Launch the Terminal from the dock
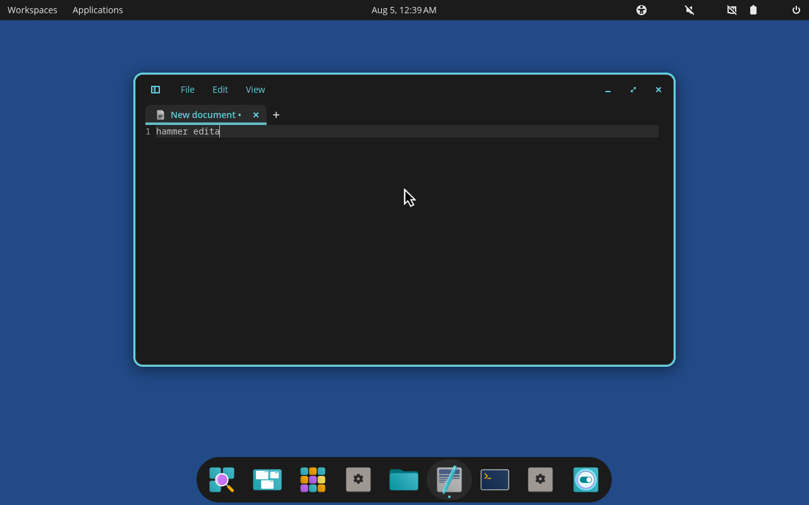Image resolution: width=809 pixels, height=505 pixels. coord(495,480)
